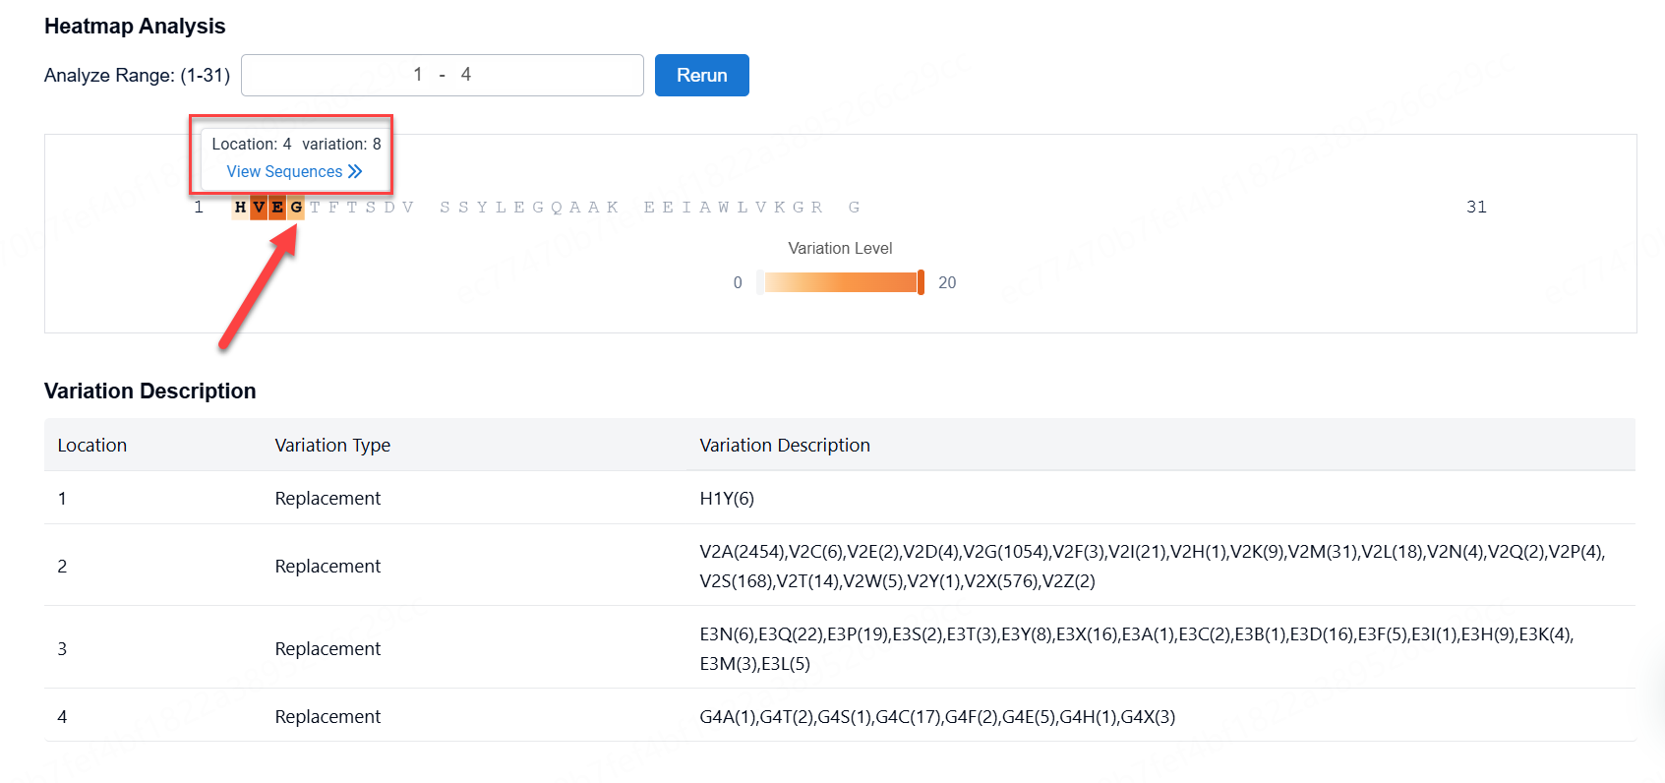Grab the Variation Level slider's right handle
The height and width of the screenshot is (783, 1665).
point(921,283)
